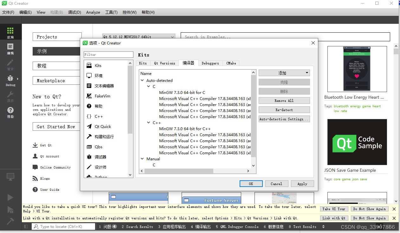The image size is (400, 233).
Task: Collapse the C++ compiler subtree
Action: [x=148, y=123]
